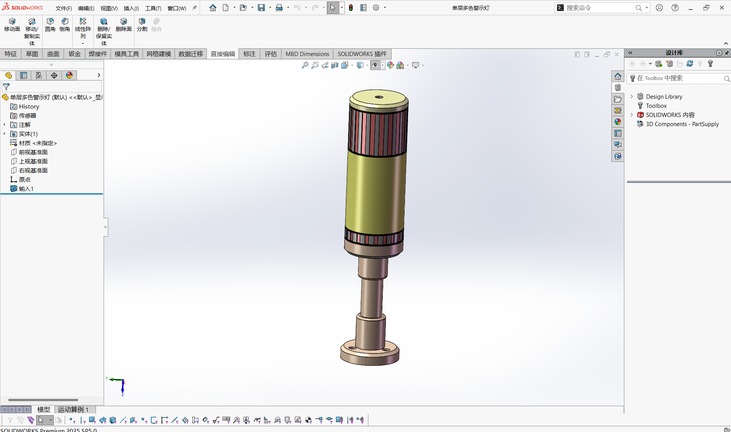731x432 pixels.
Task: Click the Home icon in the title toolbar
Action: (x=213, y=8)
